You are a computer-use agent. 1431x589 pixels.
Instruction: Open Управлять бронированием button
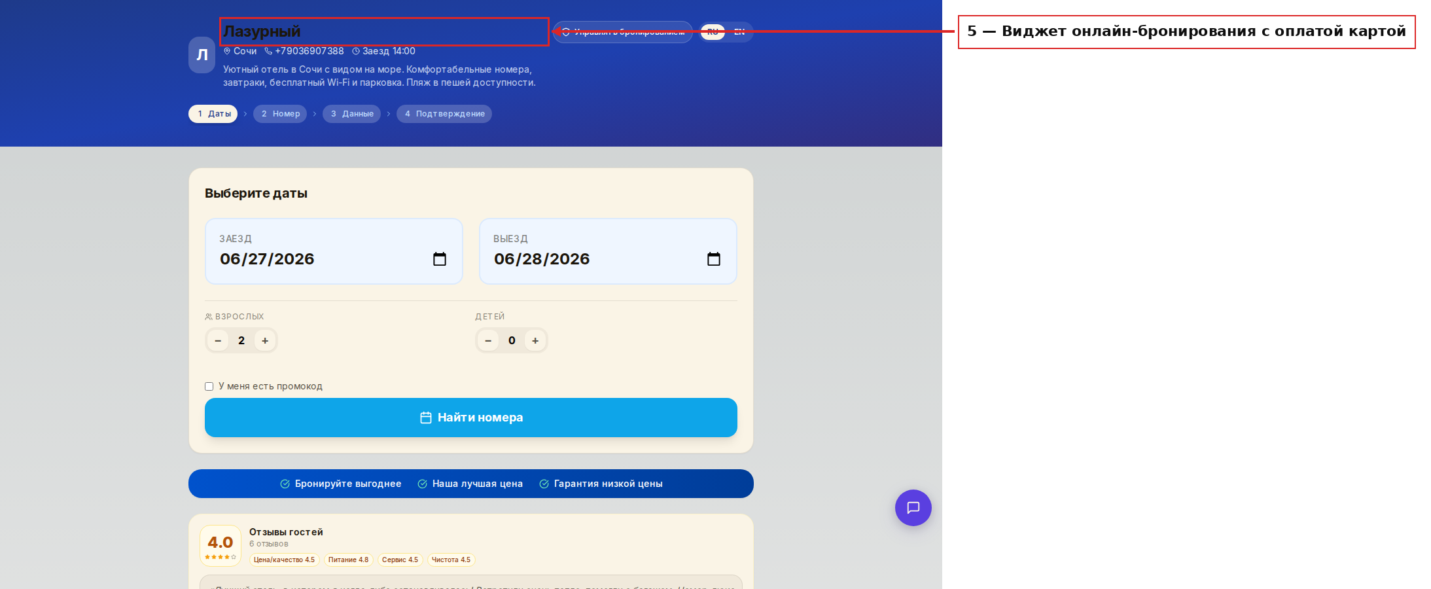point(623,32)
